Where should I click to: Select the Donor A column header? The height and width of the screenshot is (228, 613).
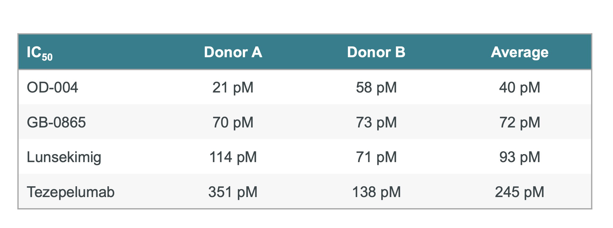click(233, 52)
